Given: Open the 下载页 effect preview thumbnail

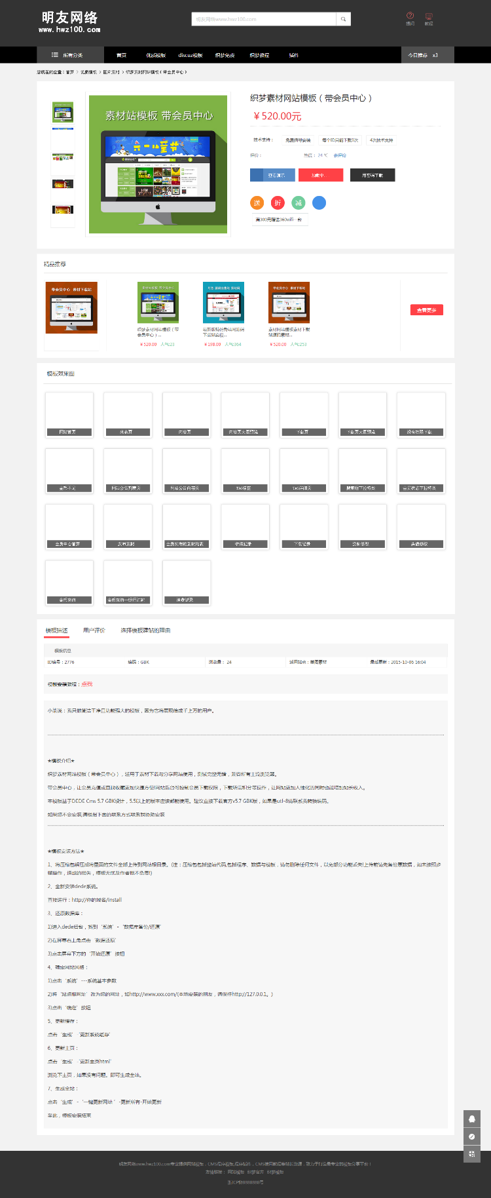Looking at the screenshot, I should 304,414.
